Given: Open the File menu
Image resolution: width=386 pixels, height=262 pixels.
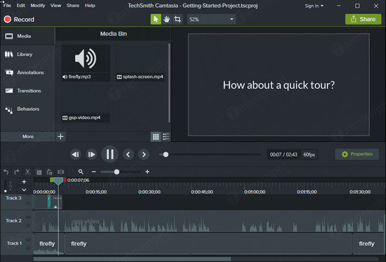Looking at the screenshot, I should click(x=7, y=6).
